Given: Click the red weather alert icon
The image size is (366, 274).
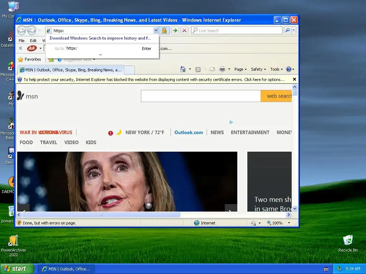Looking at the screenshot, I should click(111, 133).
